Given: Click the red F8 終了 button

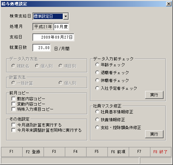Looking at the screenshot, I should click(x=161, y=152).
